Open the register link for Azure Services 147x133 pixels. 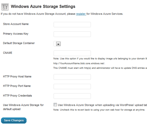[81, 14]
